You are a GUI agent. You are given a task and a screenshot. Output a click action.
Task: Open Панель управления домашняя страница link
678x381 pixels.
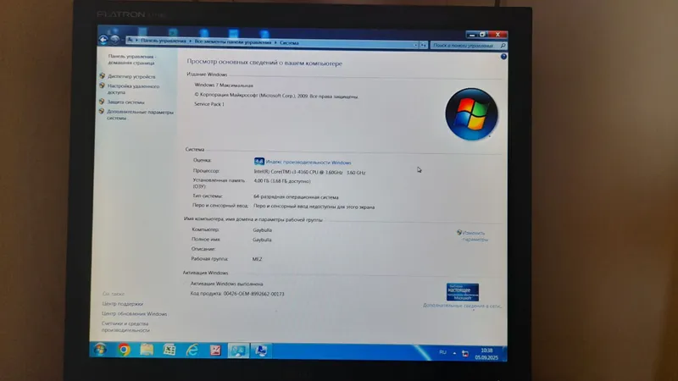132,59
